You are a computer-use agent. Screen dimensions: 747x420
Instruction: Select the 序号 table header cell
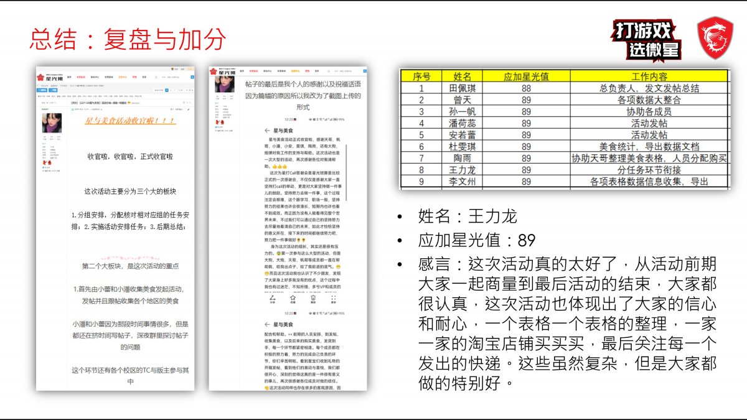pos(421,76)
